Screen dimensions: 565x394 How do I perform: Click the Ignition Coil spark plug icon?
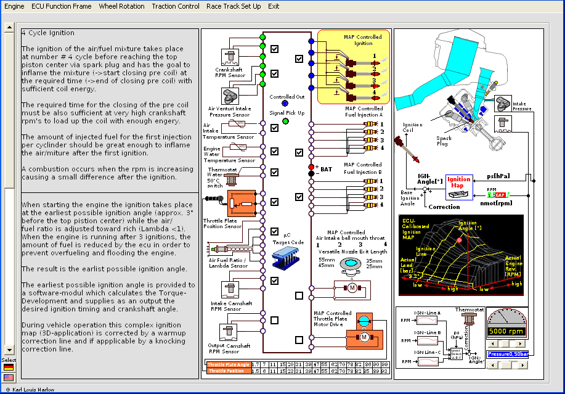pyautogui.click(x=407, y=149)
